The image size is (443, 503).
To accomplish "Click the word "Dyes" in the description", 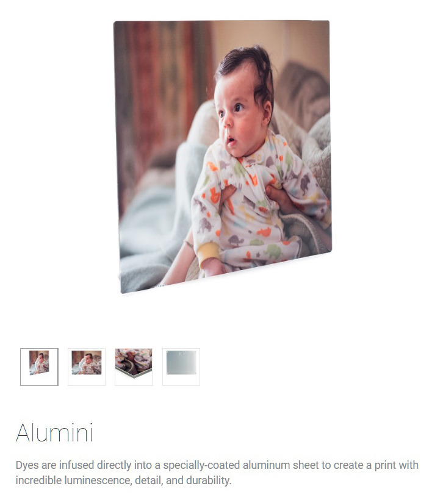I will tap(27, 465).
